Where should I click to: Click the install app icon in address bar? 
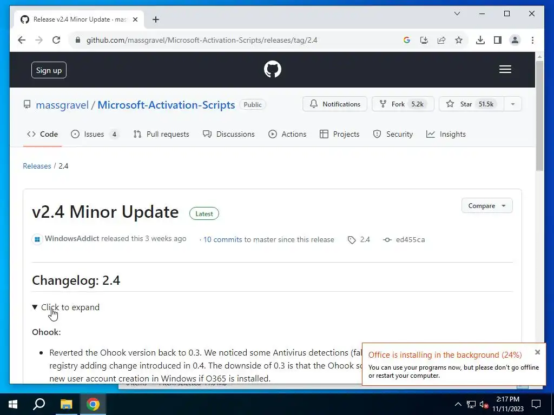point(424,40)
